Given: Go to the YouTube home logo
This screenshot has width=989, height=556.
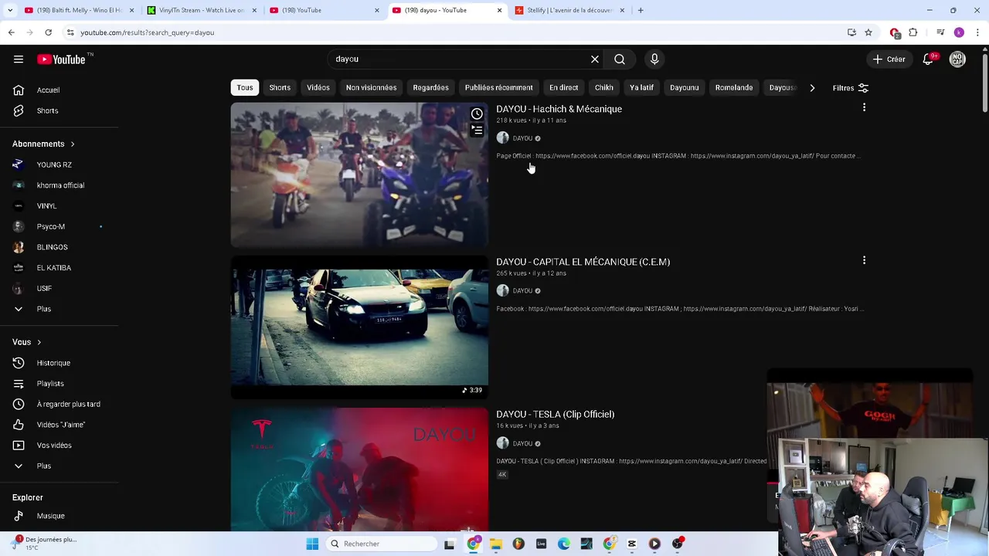Looking at the screenshot, I should [61, 59].
